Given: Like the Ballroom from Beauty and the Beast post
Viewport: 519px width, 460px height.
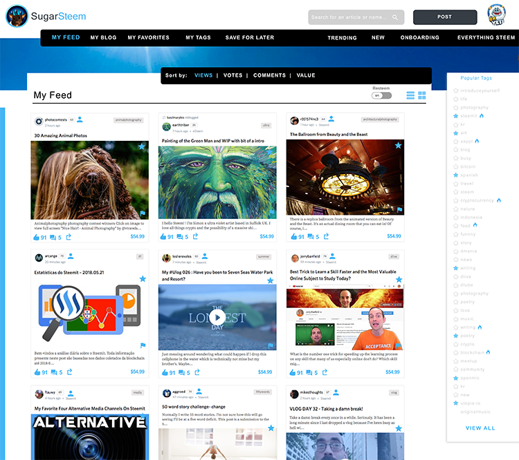Looking at the screenshot, I should [x=294, y=237].
